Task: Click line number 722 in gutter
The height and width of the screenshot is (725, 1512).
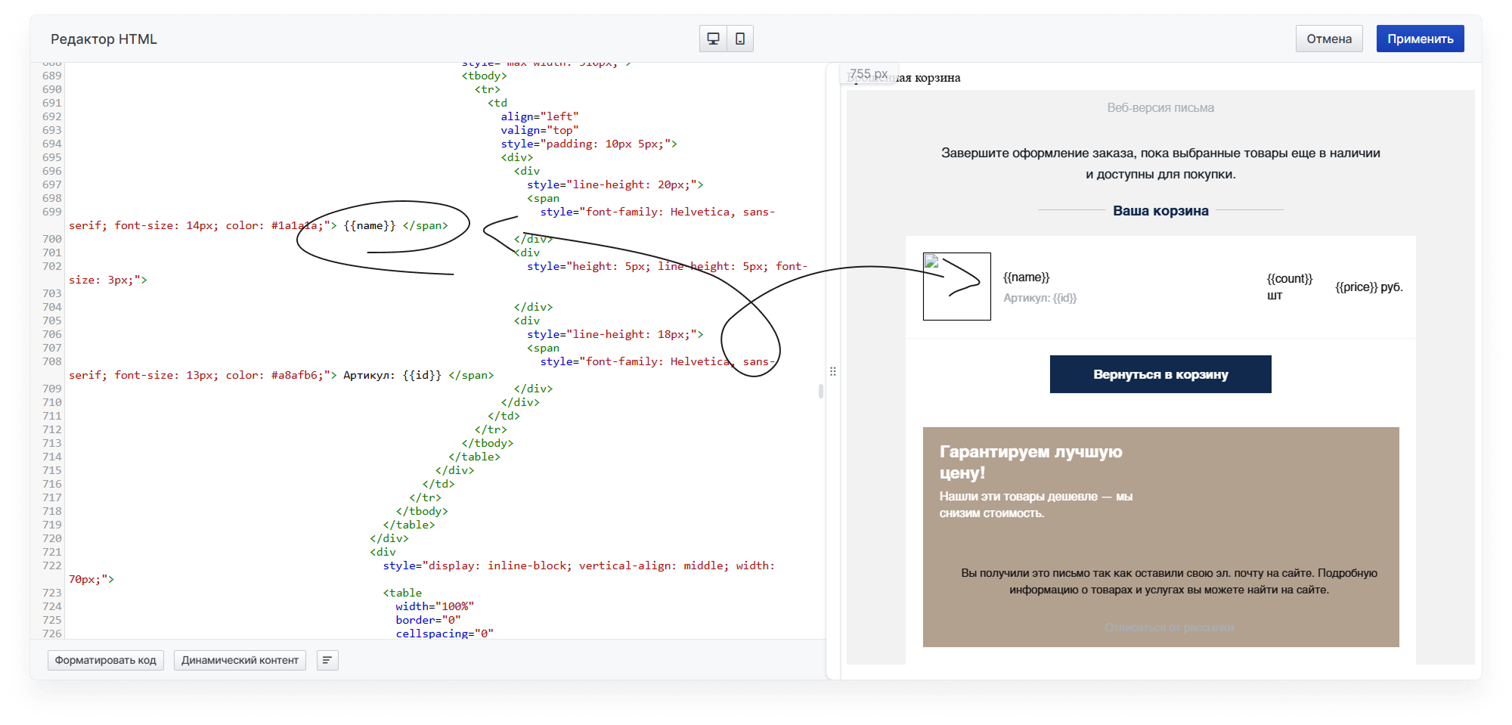Action: pyautogui.click(x=52, y=565)
